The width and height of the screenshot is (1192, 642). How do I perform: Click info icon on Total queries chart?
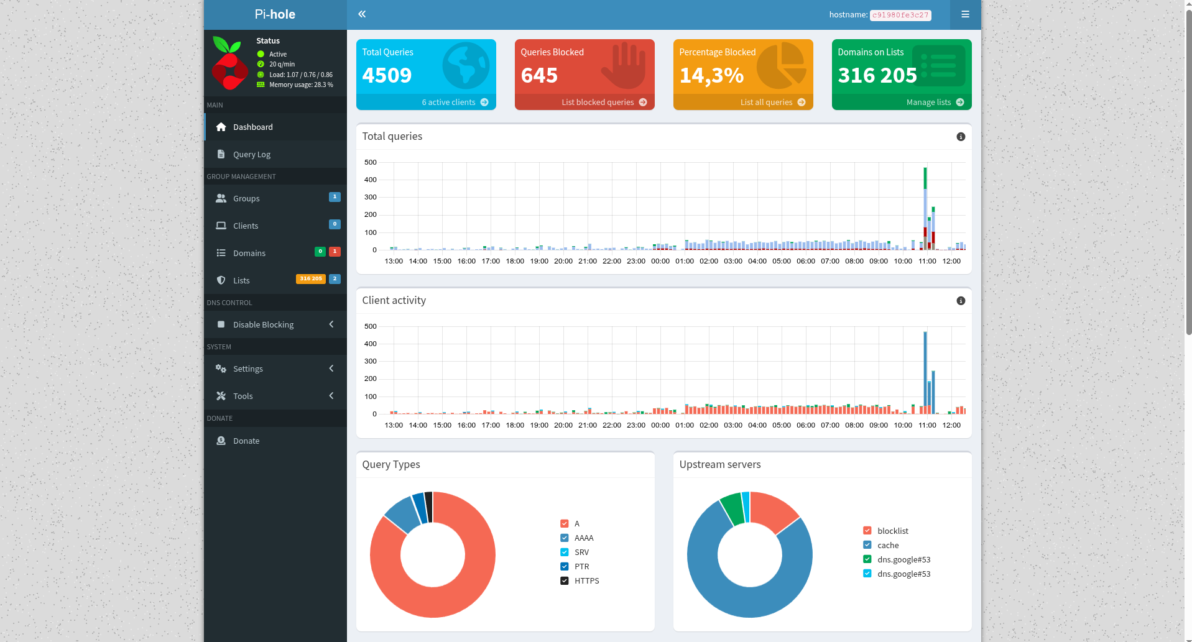961,137
